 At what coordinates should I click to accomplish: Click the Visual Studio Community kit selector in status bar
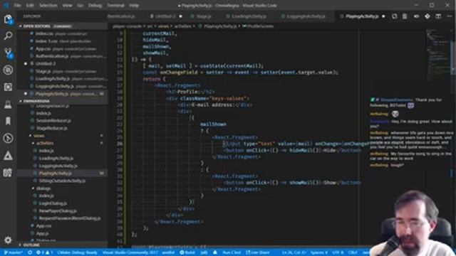pos(130,252)
